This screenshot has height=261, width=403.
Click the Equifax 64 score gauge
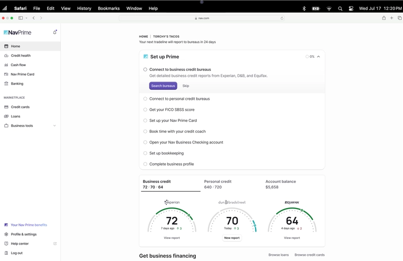coord(292,220)
